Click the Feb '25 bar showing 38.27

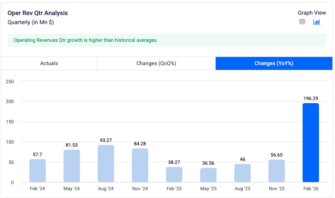(x=174, y=175)
